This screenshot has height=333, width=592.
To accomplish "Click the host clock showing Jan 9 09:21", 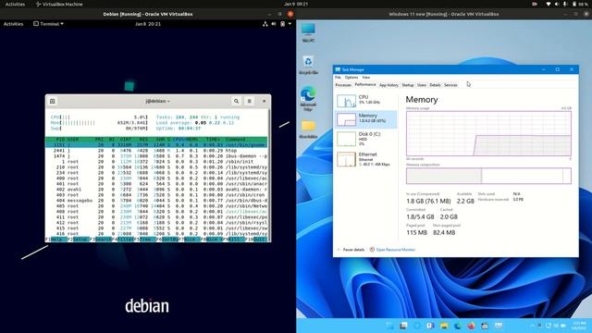I will coord(296,4).
